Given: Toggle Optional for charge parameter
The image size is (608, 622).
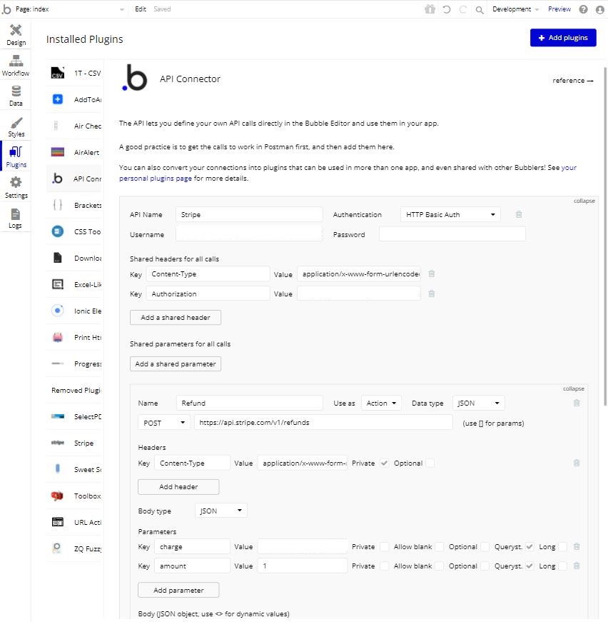Looking at the screenshot, I should (485, 546).
